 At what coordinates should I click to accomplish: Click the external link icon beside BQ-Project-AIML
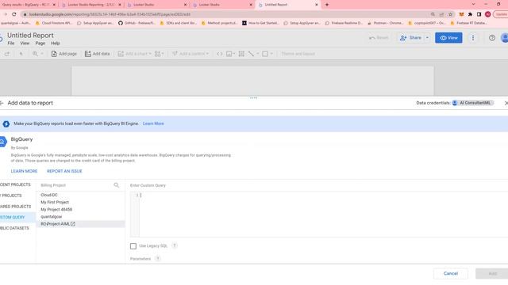coord(73,224)
